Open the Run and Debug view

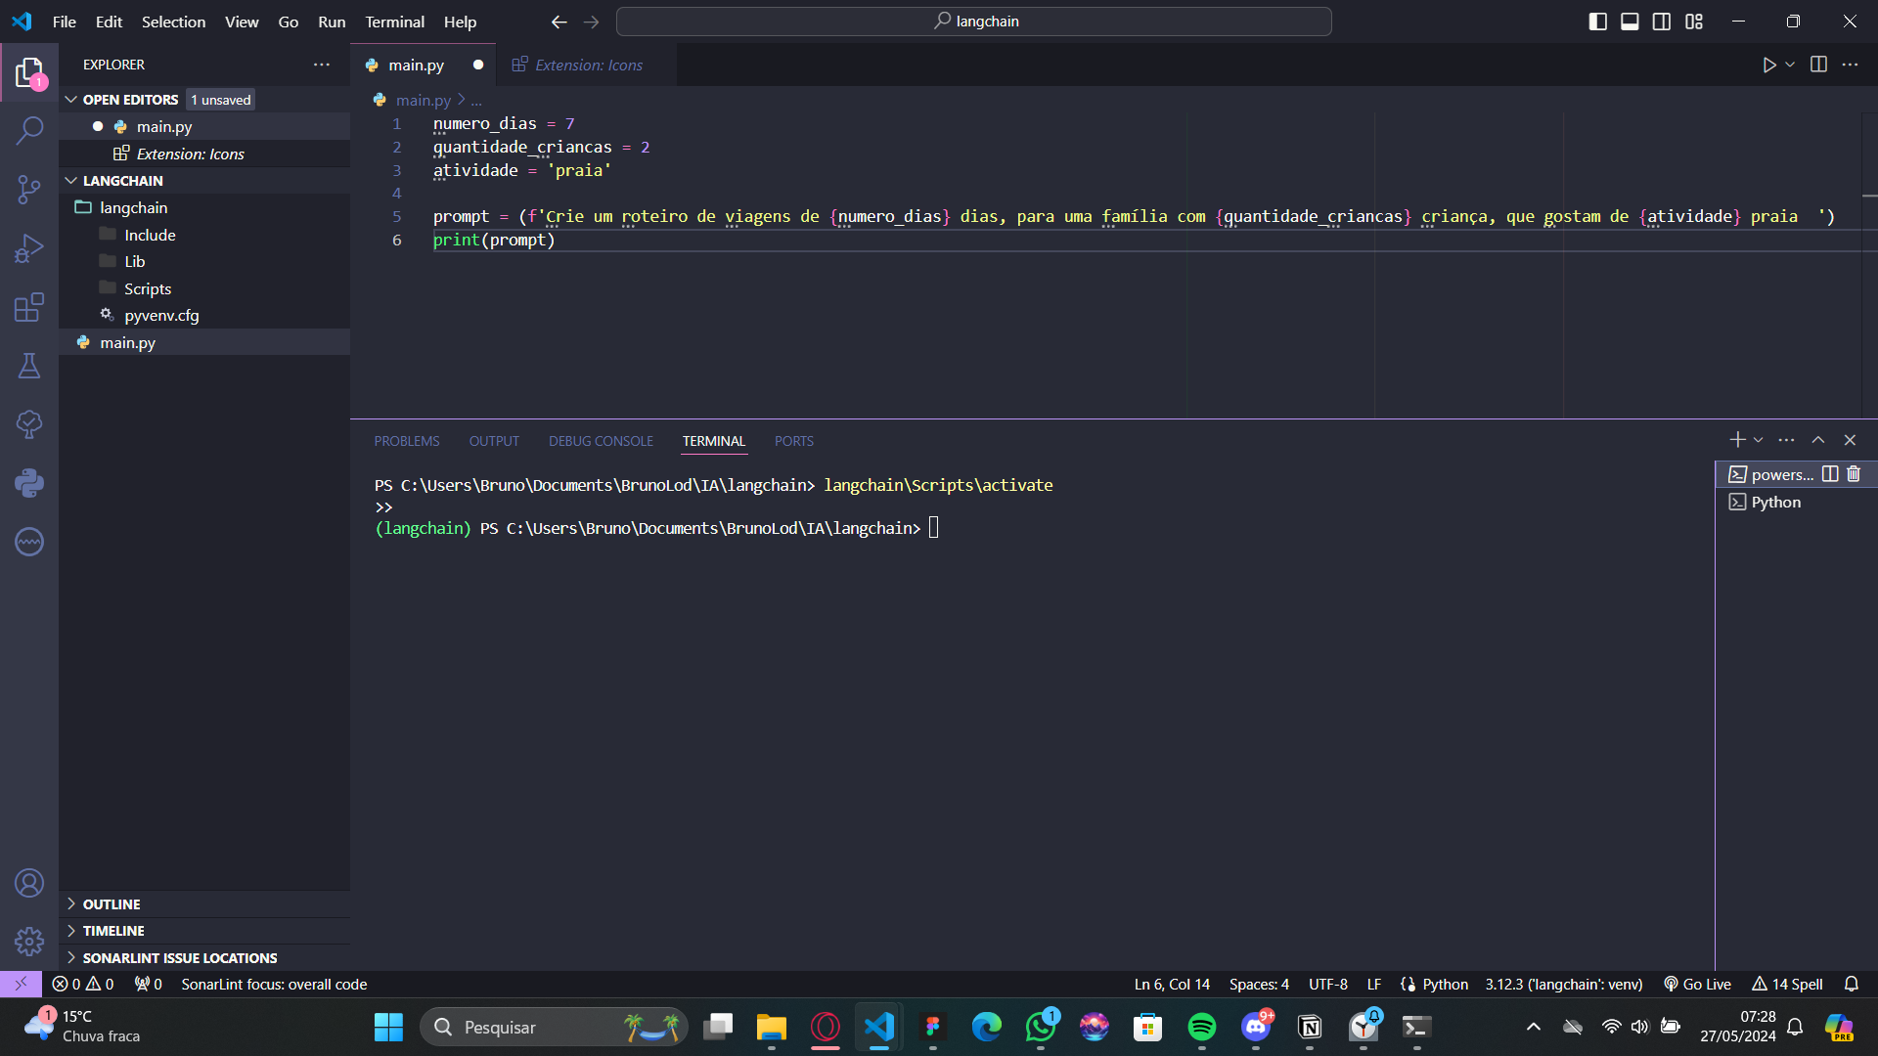[x=29, y=248]
